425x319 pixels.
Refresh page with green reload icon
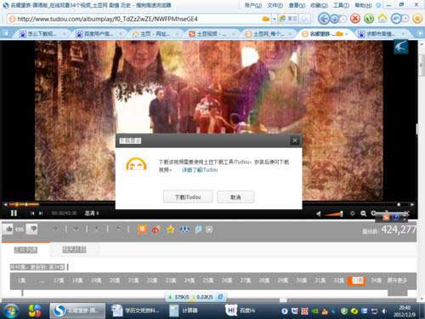[369, 19]
